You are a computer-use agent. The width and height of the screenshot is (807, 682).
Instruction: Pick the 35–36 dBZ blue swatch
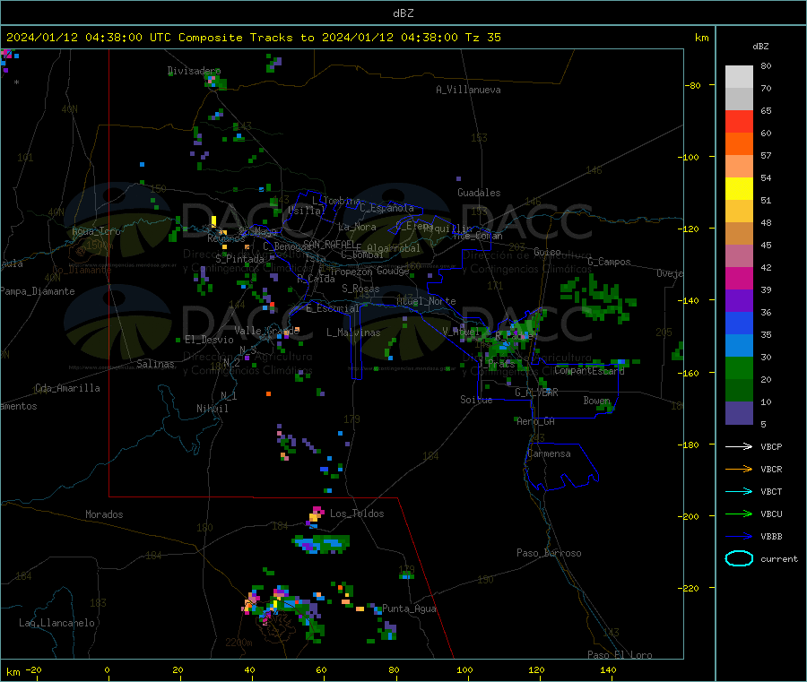click(x=739, y=323)
